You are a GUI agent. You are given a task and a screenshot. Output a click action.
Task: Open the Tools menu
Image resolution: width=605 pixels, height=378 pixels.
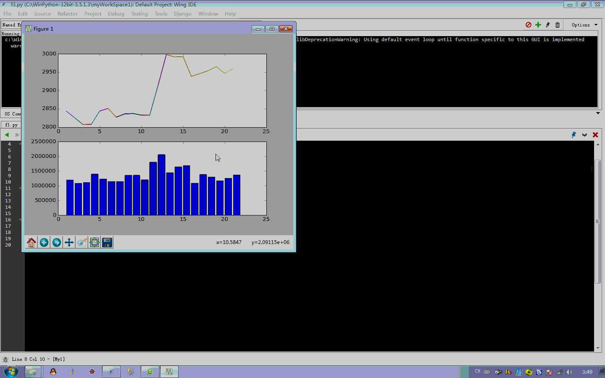click(161, 14)
